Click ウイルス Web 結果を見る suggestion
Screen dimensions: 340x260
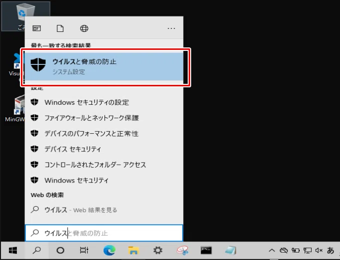pos(104,210)
